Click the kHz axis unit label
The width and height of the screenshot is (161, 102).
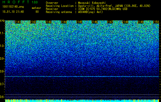coord(2,21)
